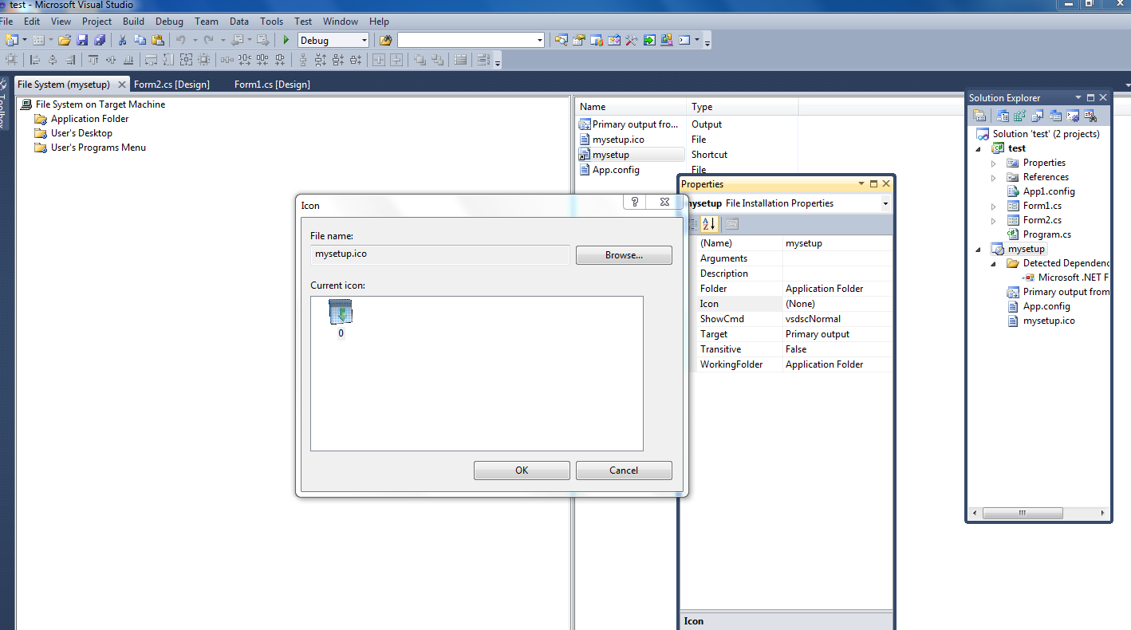Screen dimensions: 1131x630
Task: Click the Browse button in Icon dialog
Action: [624, 254]
